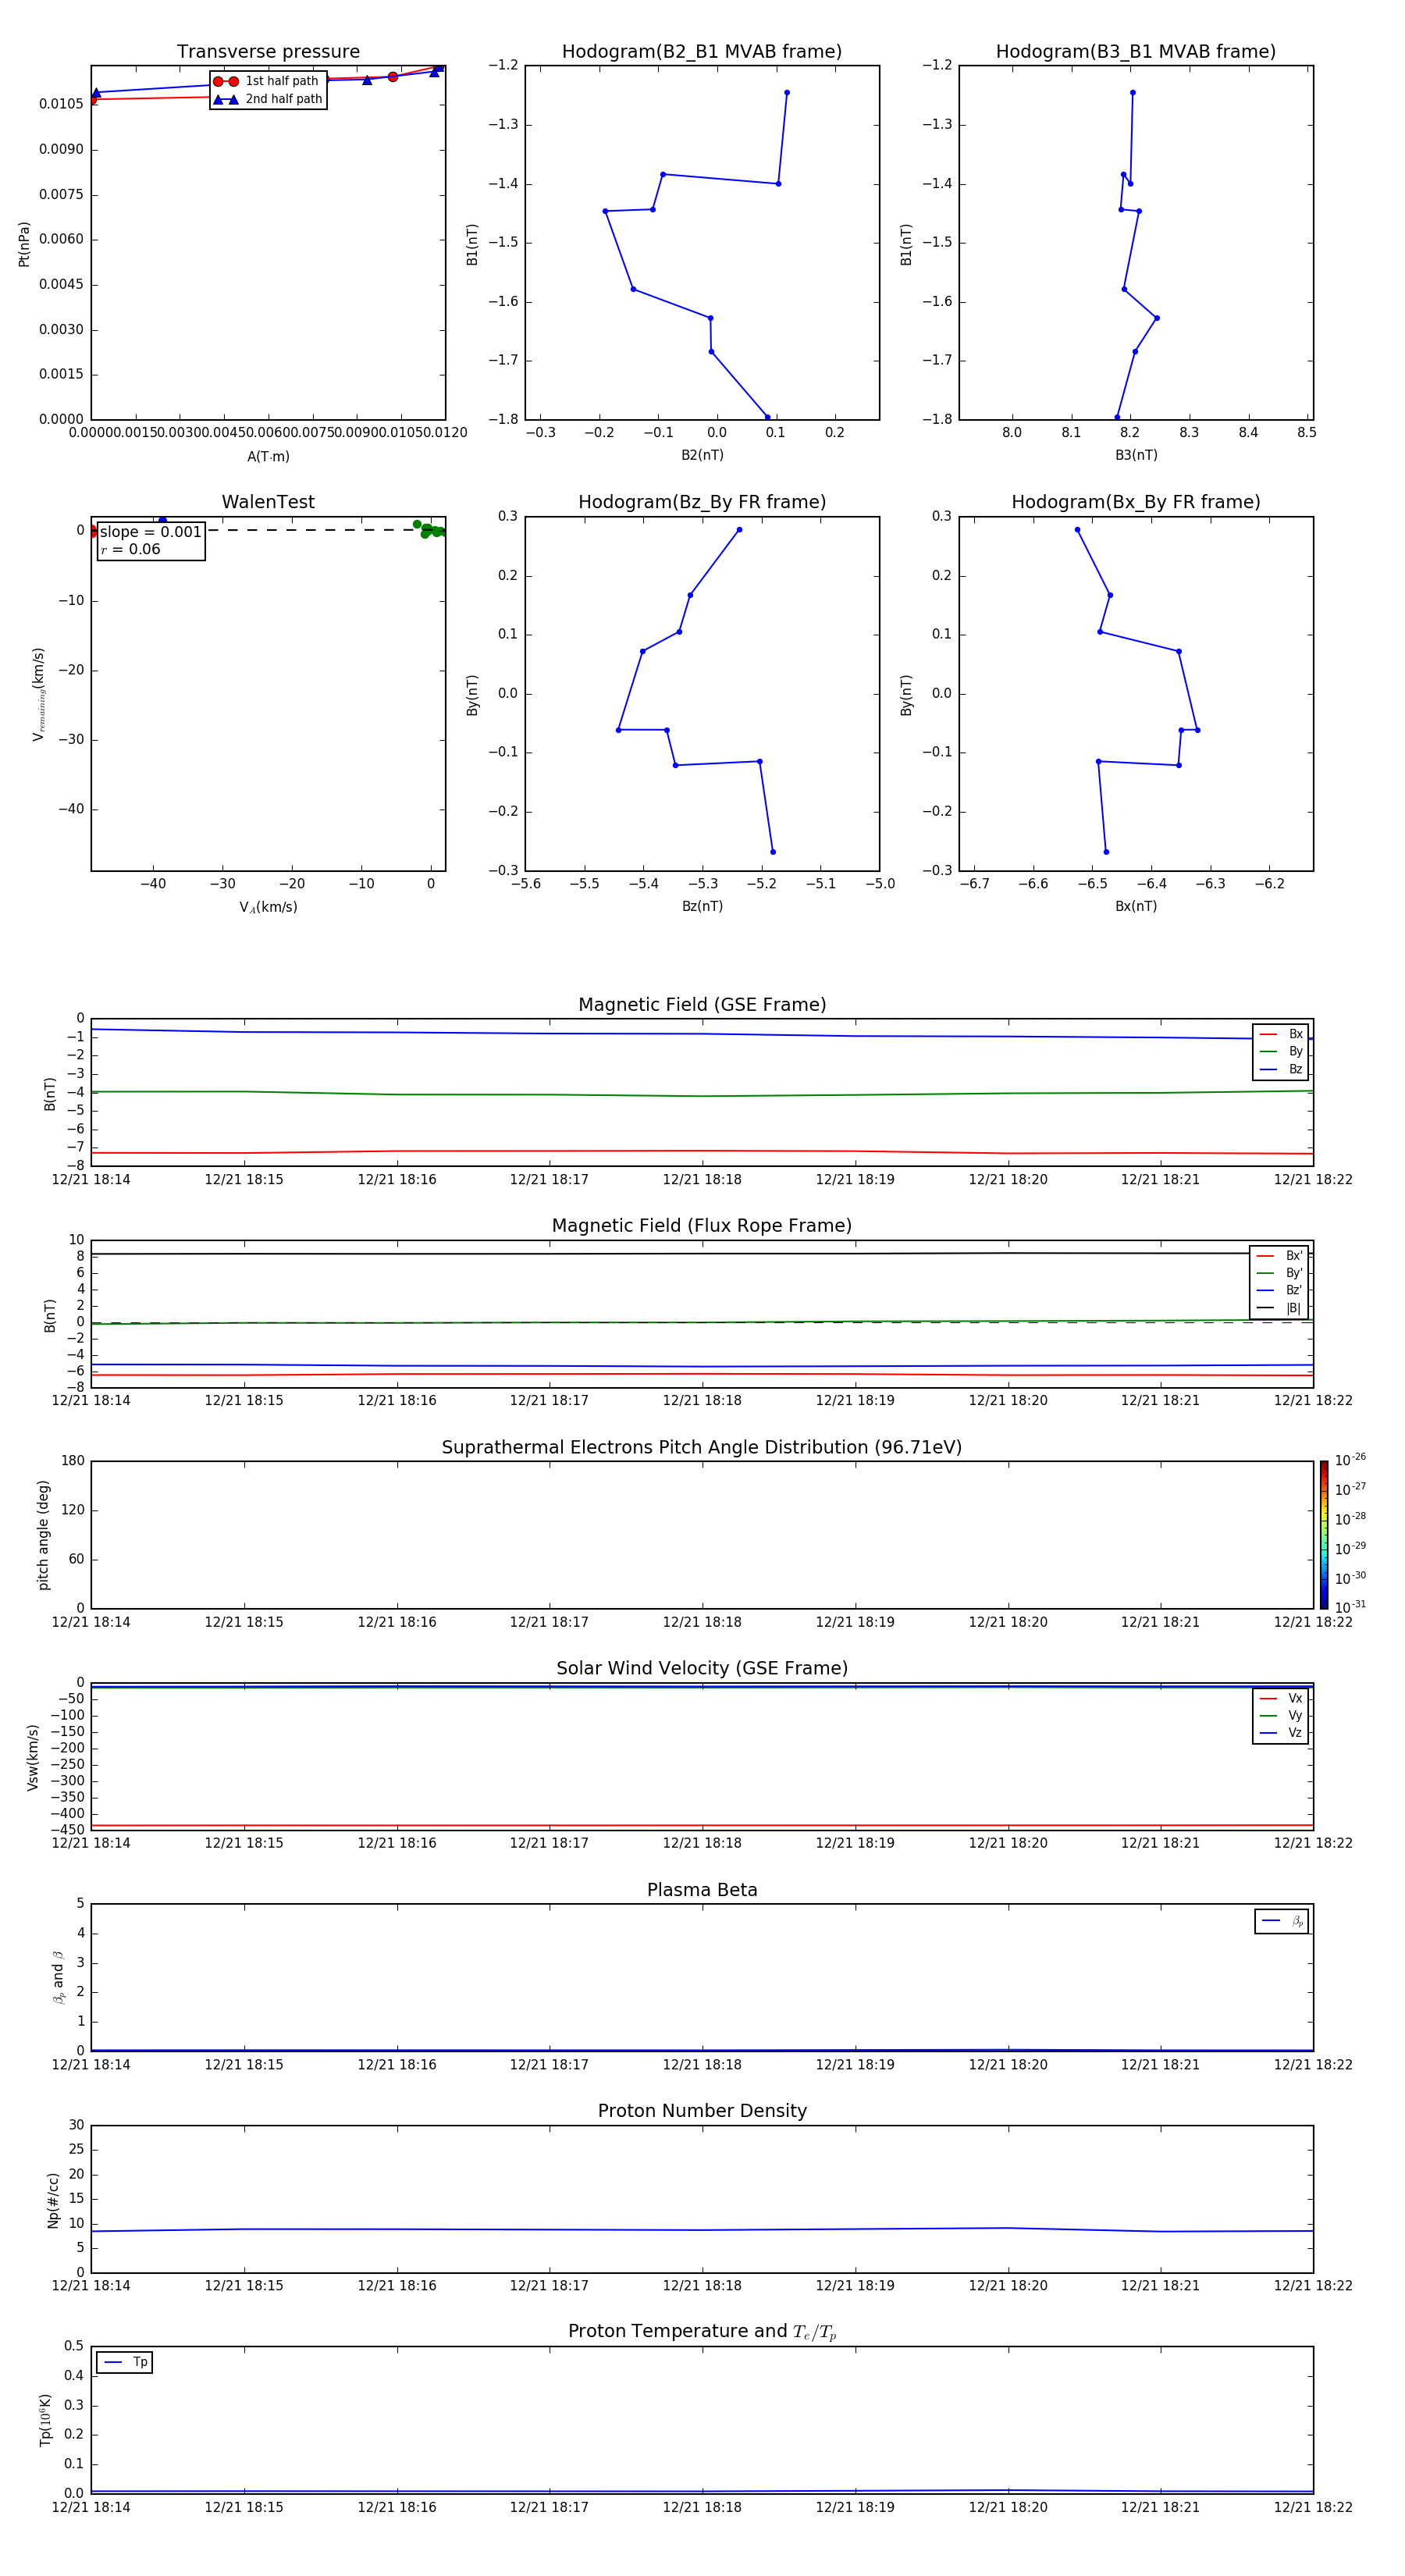The width and height of the screenshot is (1405, 2576).
Task: Click the green point cluster in WalenTest plot
Action: [430, 529]
